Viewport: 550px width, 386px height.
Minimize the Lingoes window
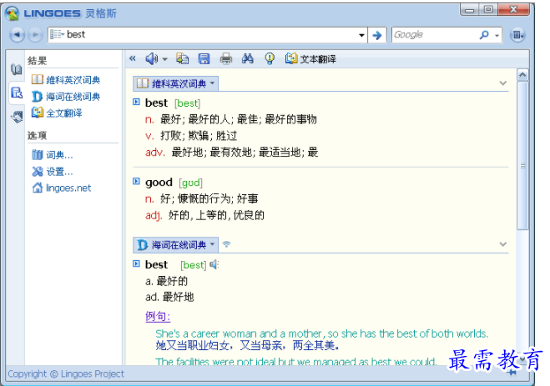tap(470, 10)
